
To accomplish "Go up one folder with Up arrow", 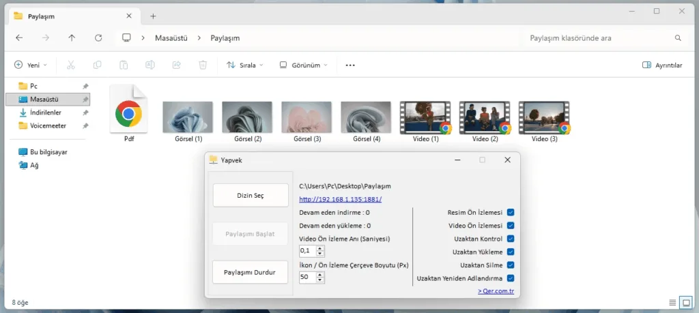I will [x=72, y=38].
